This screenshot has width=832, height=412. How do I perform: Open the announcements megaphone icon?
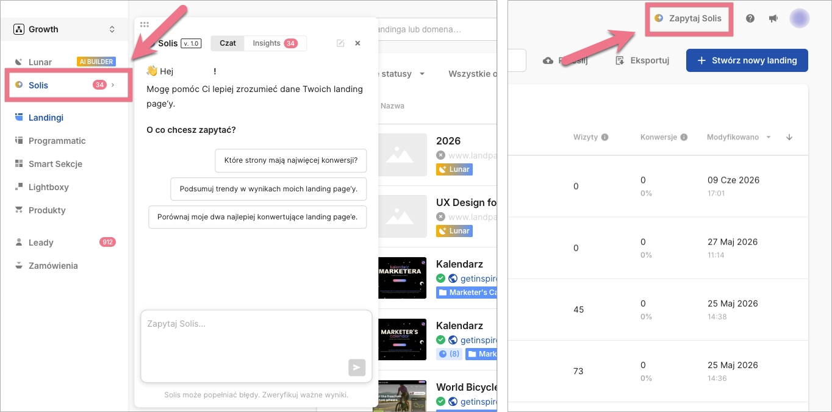click(773, 18)
